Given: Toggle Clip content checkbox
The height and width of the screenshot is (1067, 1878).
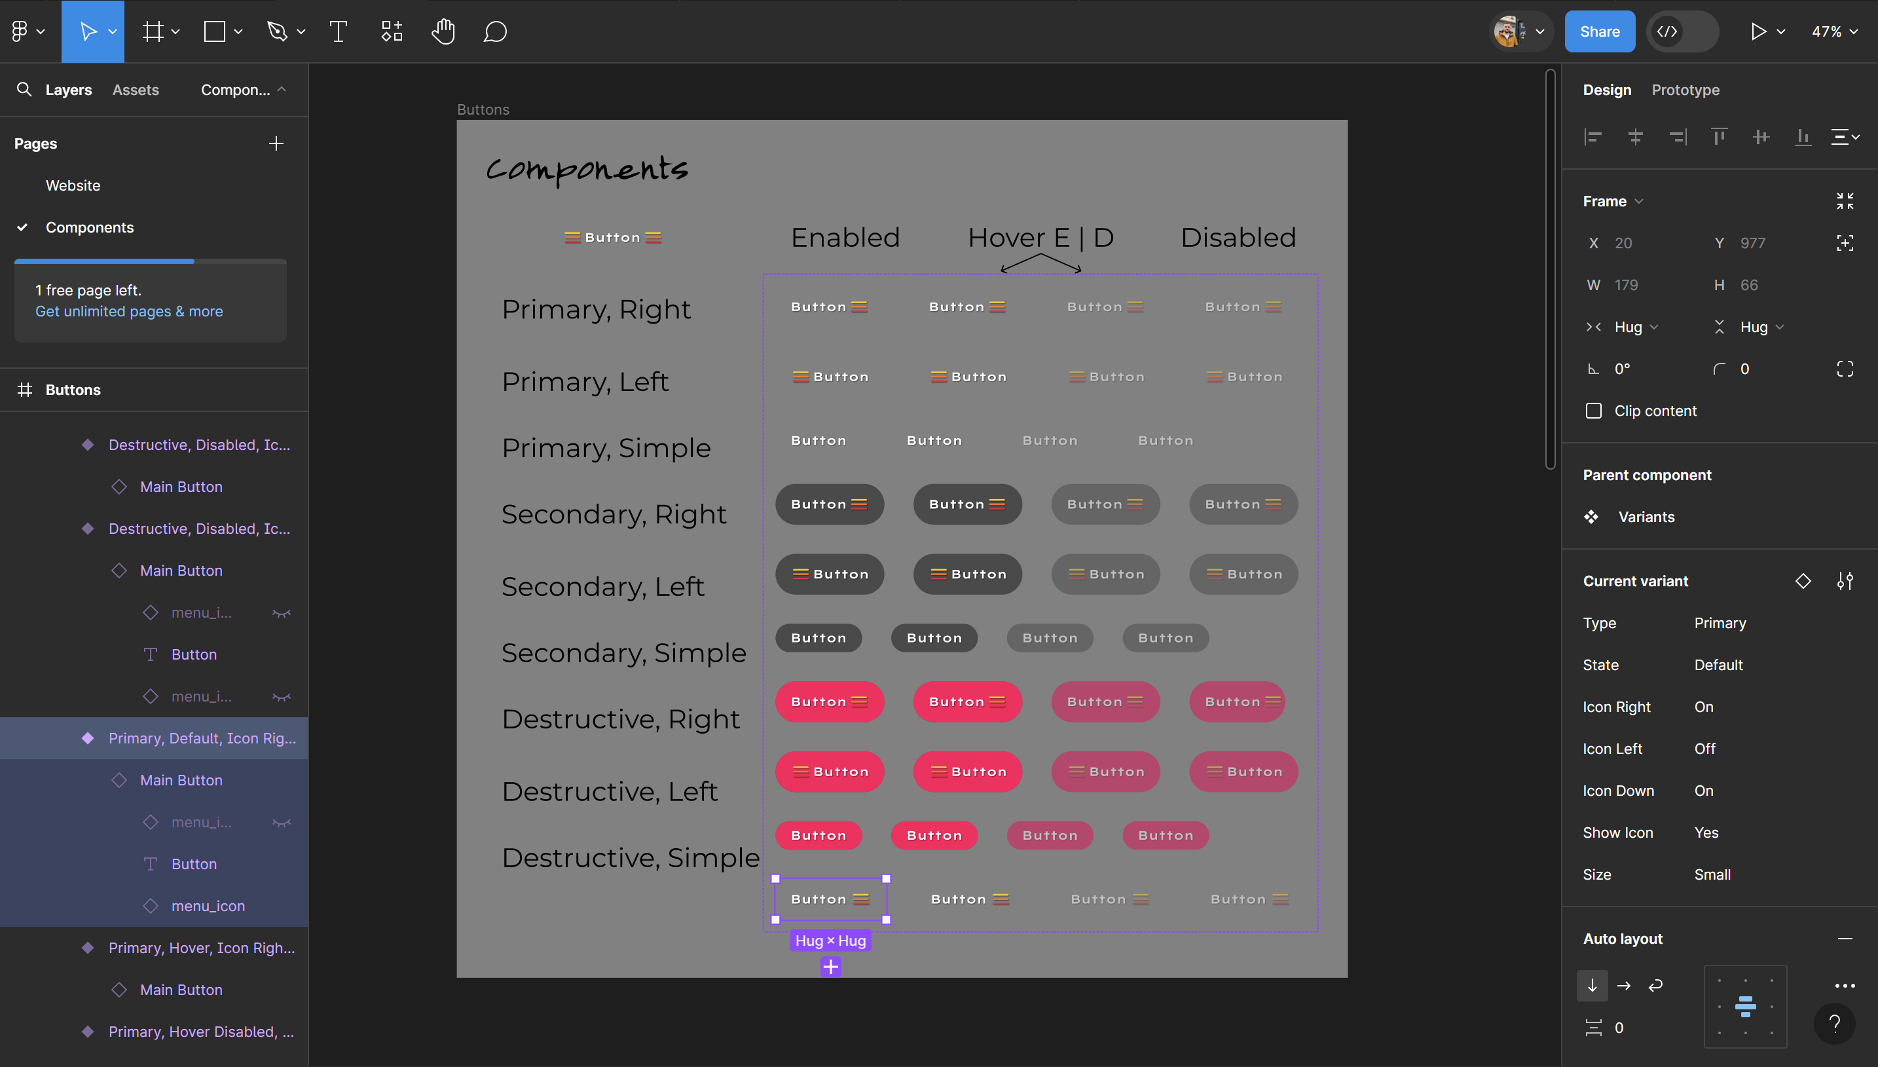Looking at the screenshot, I should pos(1593,410).
